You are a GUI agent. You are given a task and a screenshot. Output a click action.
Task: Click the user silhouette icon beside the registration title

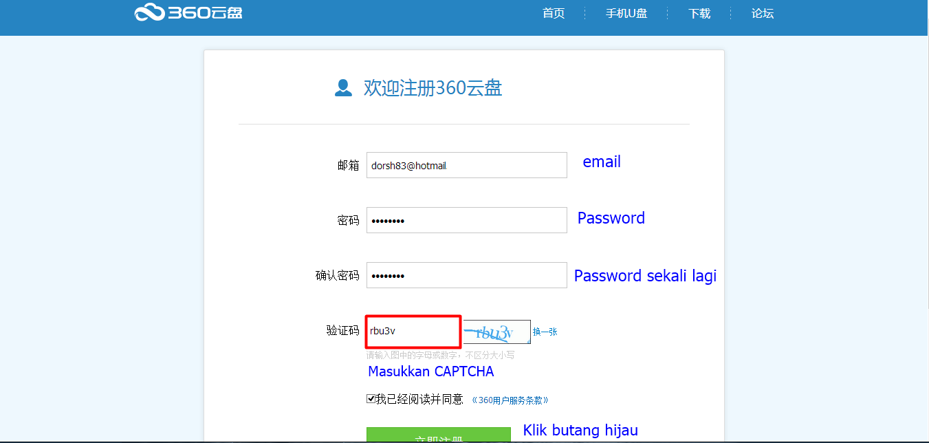343,88
